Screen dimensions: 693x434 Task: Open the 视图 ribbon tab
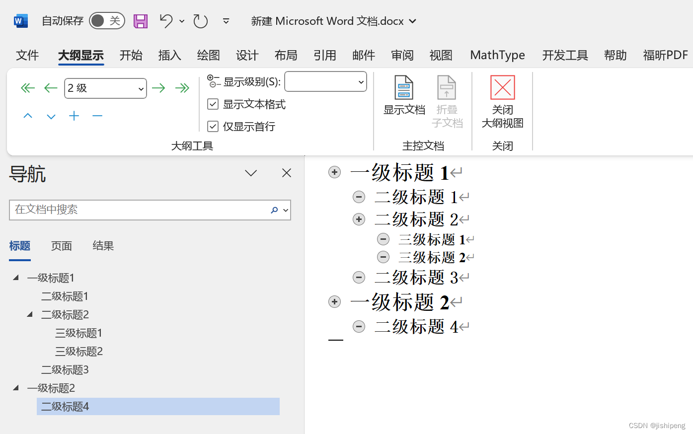441,55
